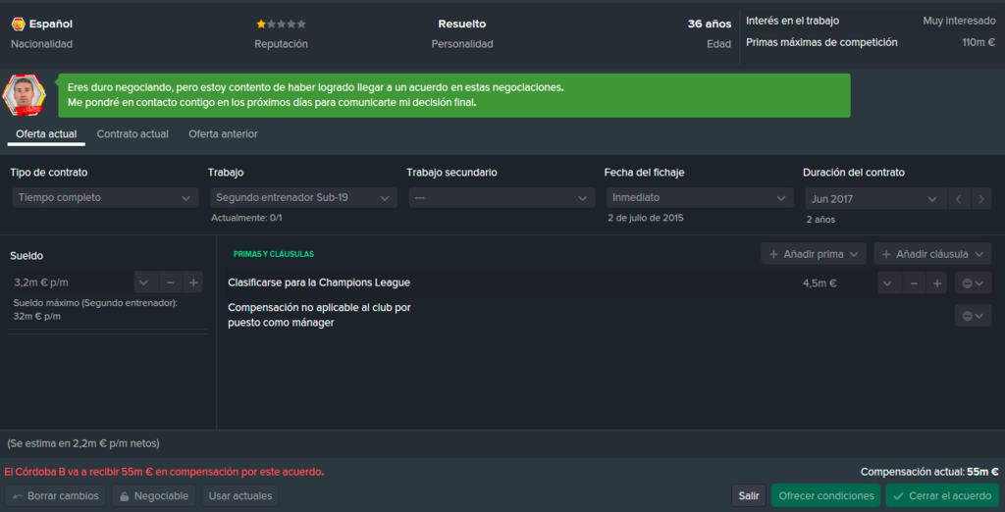Remove the manager compensation clause

coord(973,315)
